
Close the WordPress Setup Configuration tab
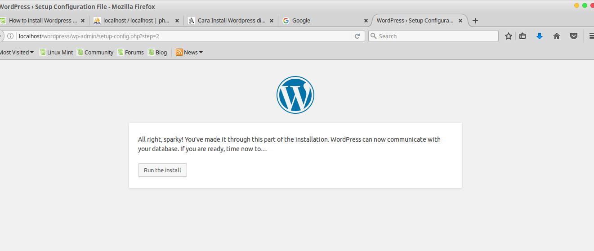(460, 21)
